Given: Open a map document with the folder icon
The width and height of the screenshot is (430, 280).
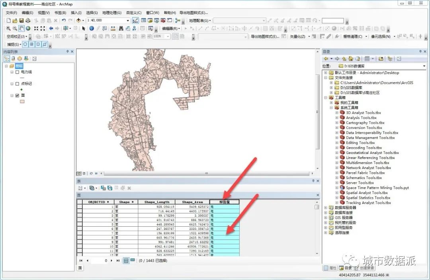Looking at the screenshot, I should 15,20.
